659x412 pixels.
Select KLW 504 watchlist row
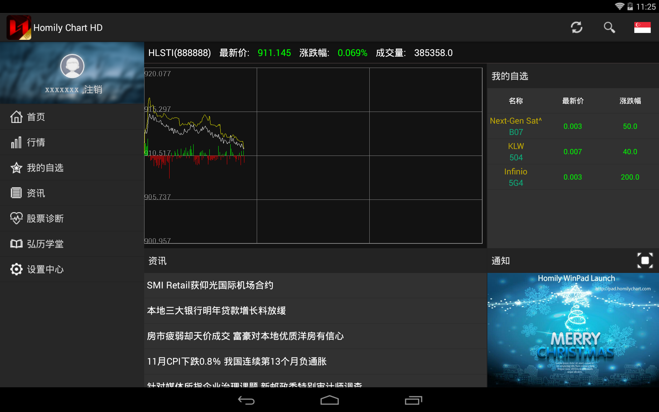pyautogui.click(x=573, y=152)
